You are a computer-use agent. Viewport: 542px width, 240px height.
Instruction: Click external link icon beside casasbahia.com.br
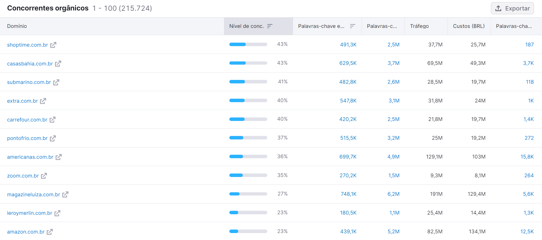58,64
